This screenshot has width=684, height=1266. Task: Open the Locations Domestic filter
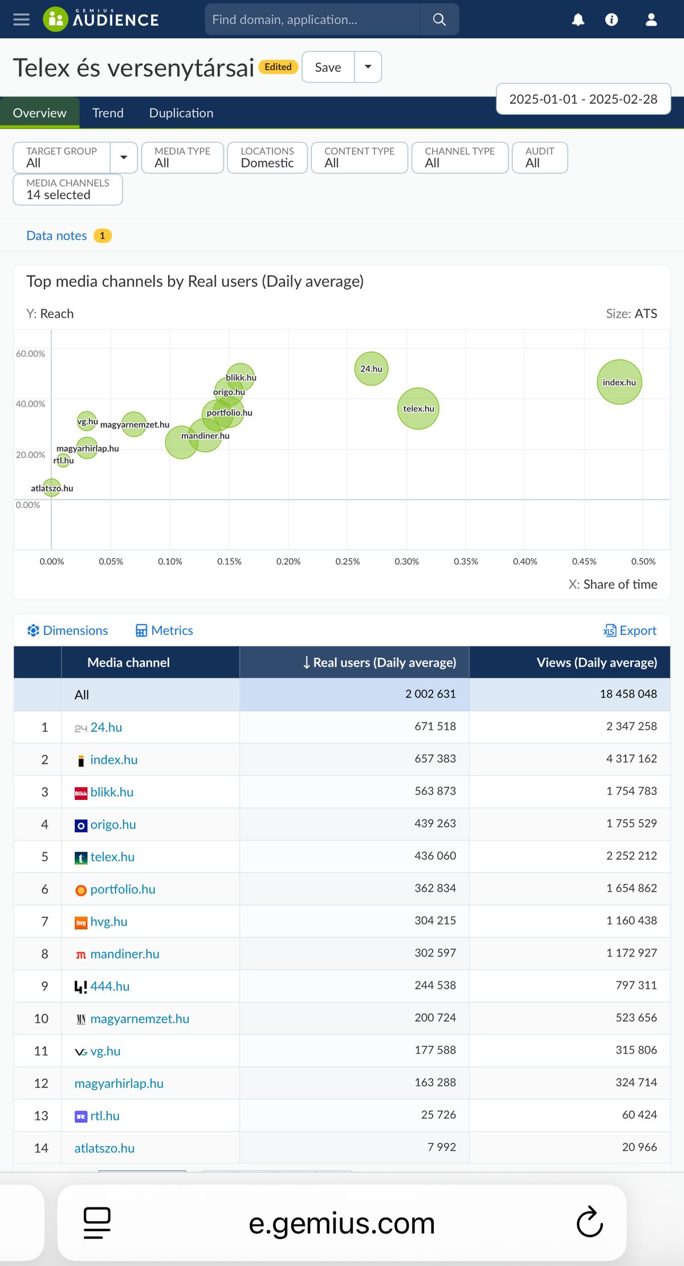pyautogui.click(x=267, y=157)
